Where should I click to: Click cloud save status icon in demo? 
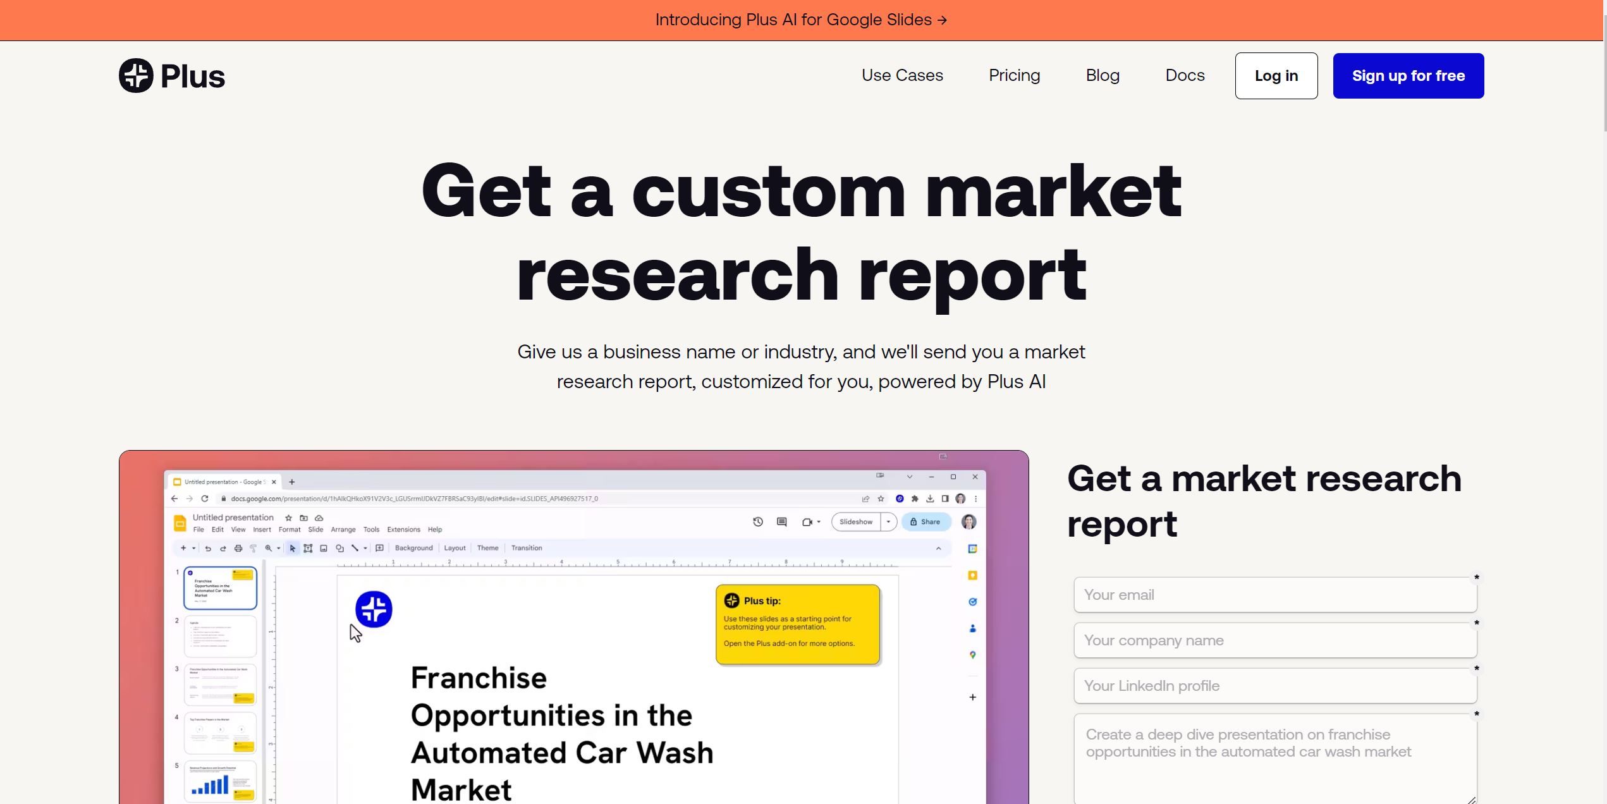(x=319, y=518)
